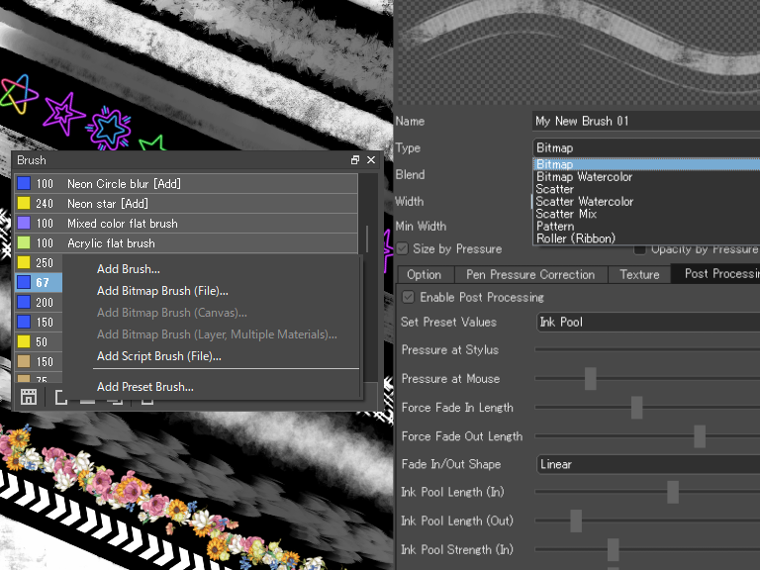Click the purple swatch of Mixed color flat brush
The image size is (760, 570).
point(24,223)
